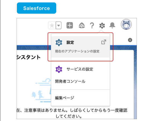
Task: Select 設定 from the setup menu
Action: [80, 47]
